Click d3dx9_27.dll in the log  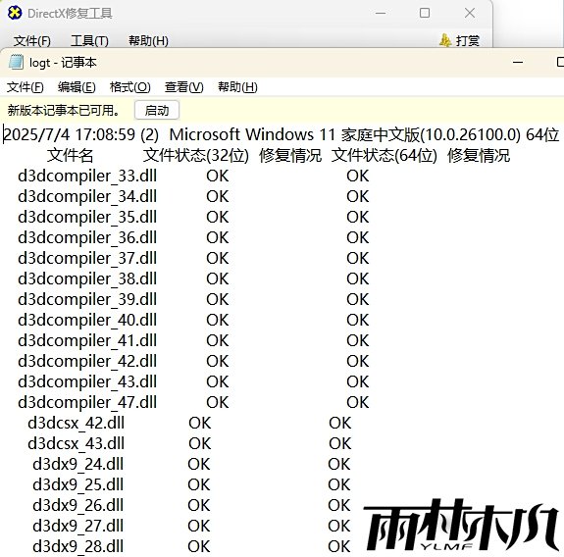tap(78, 526)
